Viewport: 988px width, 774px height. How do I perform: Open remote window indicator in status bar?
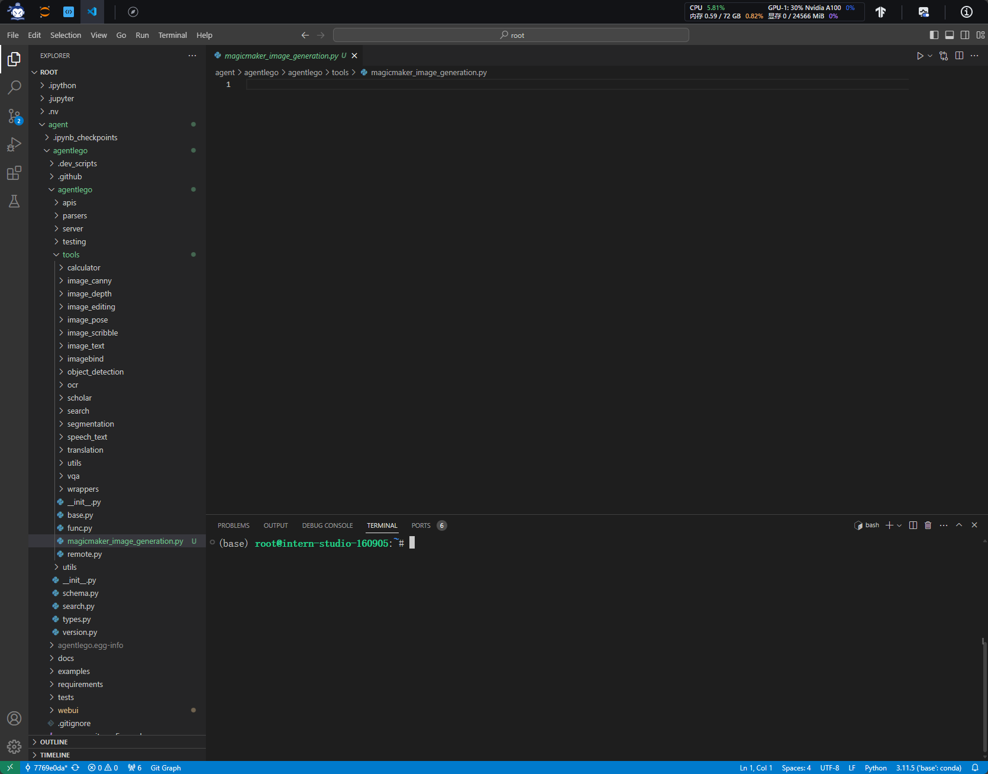pyautogui.click(x=10, y=768)
